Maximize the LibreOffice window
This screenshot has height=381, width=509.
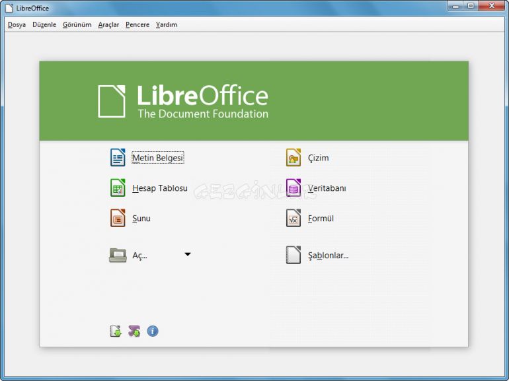coord(471,6)
